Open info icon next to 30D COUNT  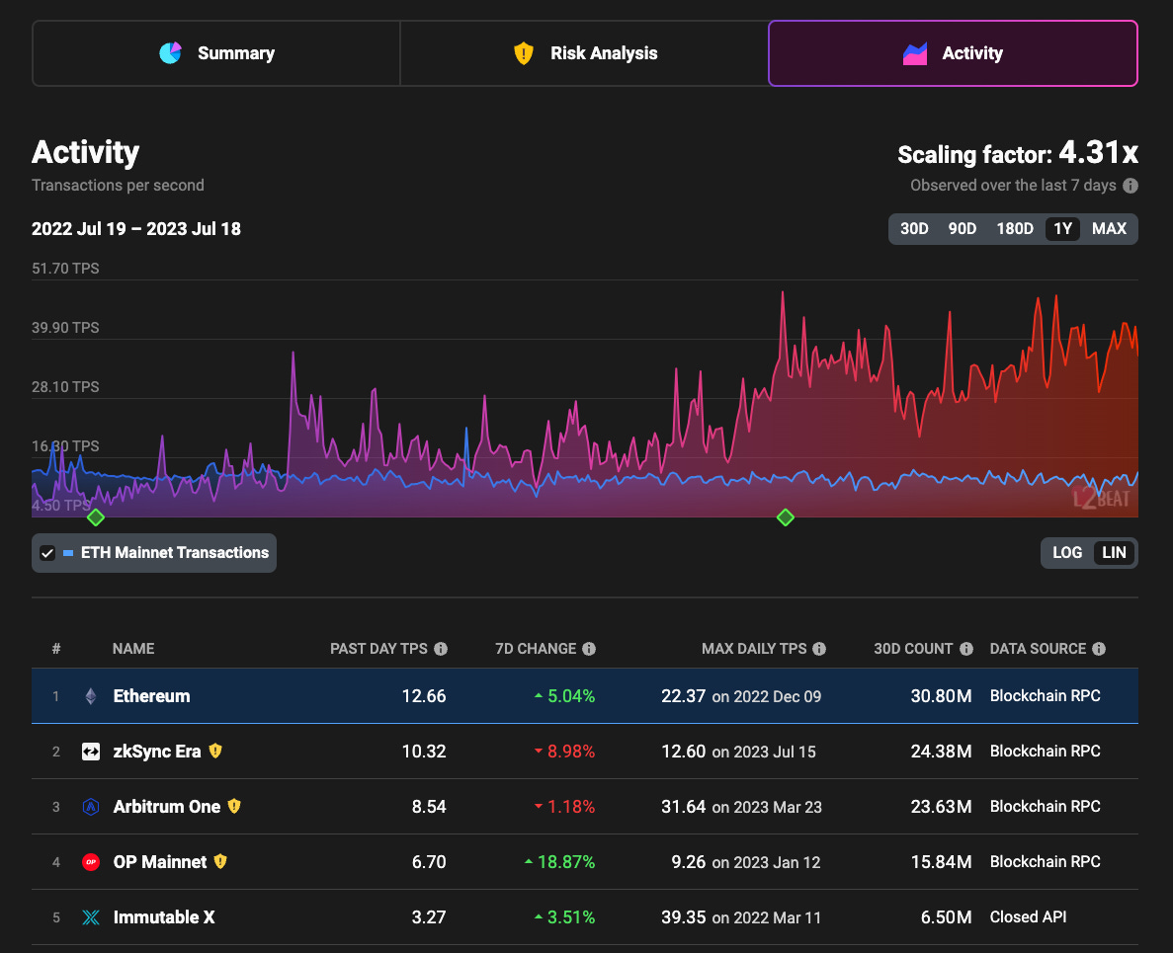966,649
